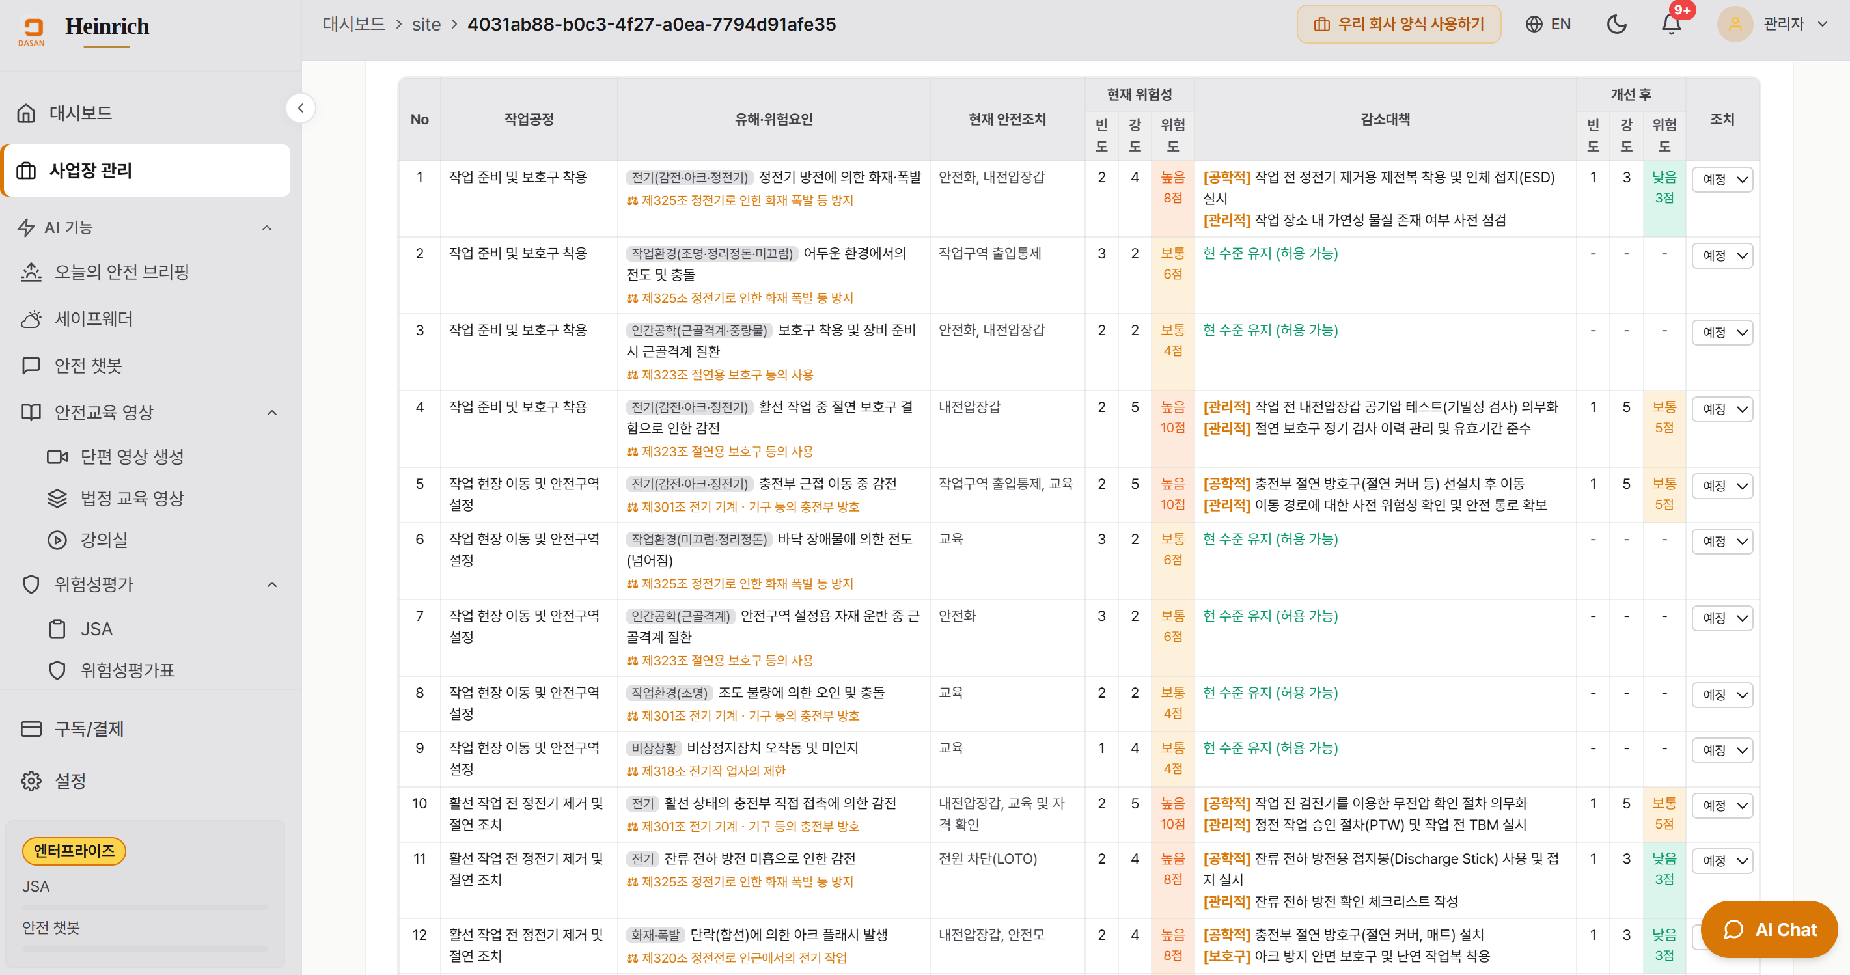Go to 대시보드 in the sidebar
1850x975 pixels.
(146, 113)
